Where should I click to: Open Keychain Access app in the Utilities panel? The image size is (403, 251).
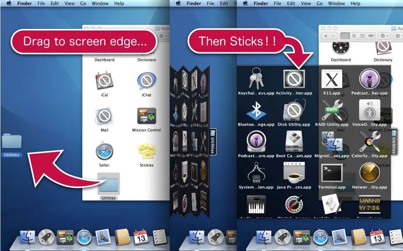tap(256, 78)
